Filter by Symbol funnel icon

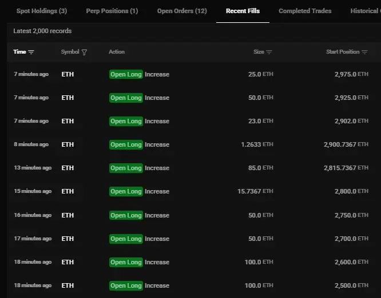click(84, 52)
